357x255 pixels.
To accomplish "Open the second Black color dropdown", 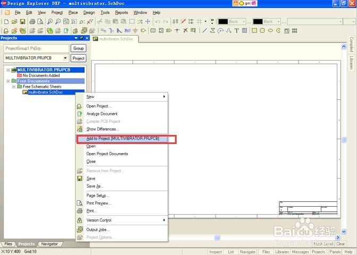I will 278,22.
